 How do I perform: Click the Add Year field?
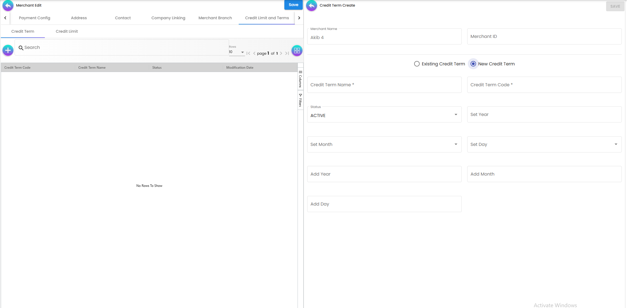384,174
